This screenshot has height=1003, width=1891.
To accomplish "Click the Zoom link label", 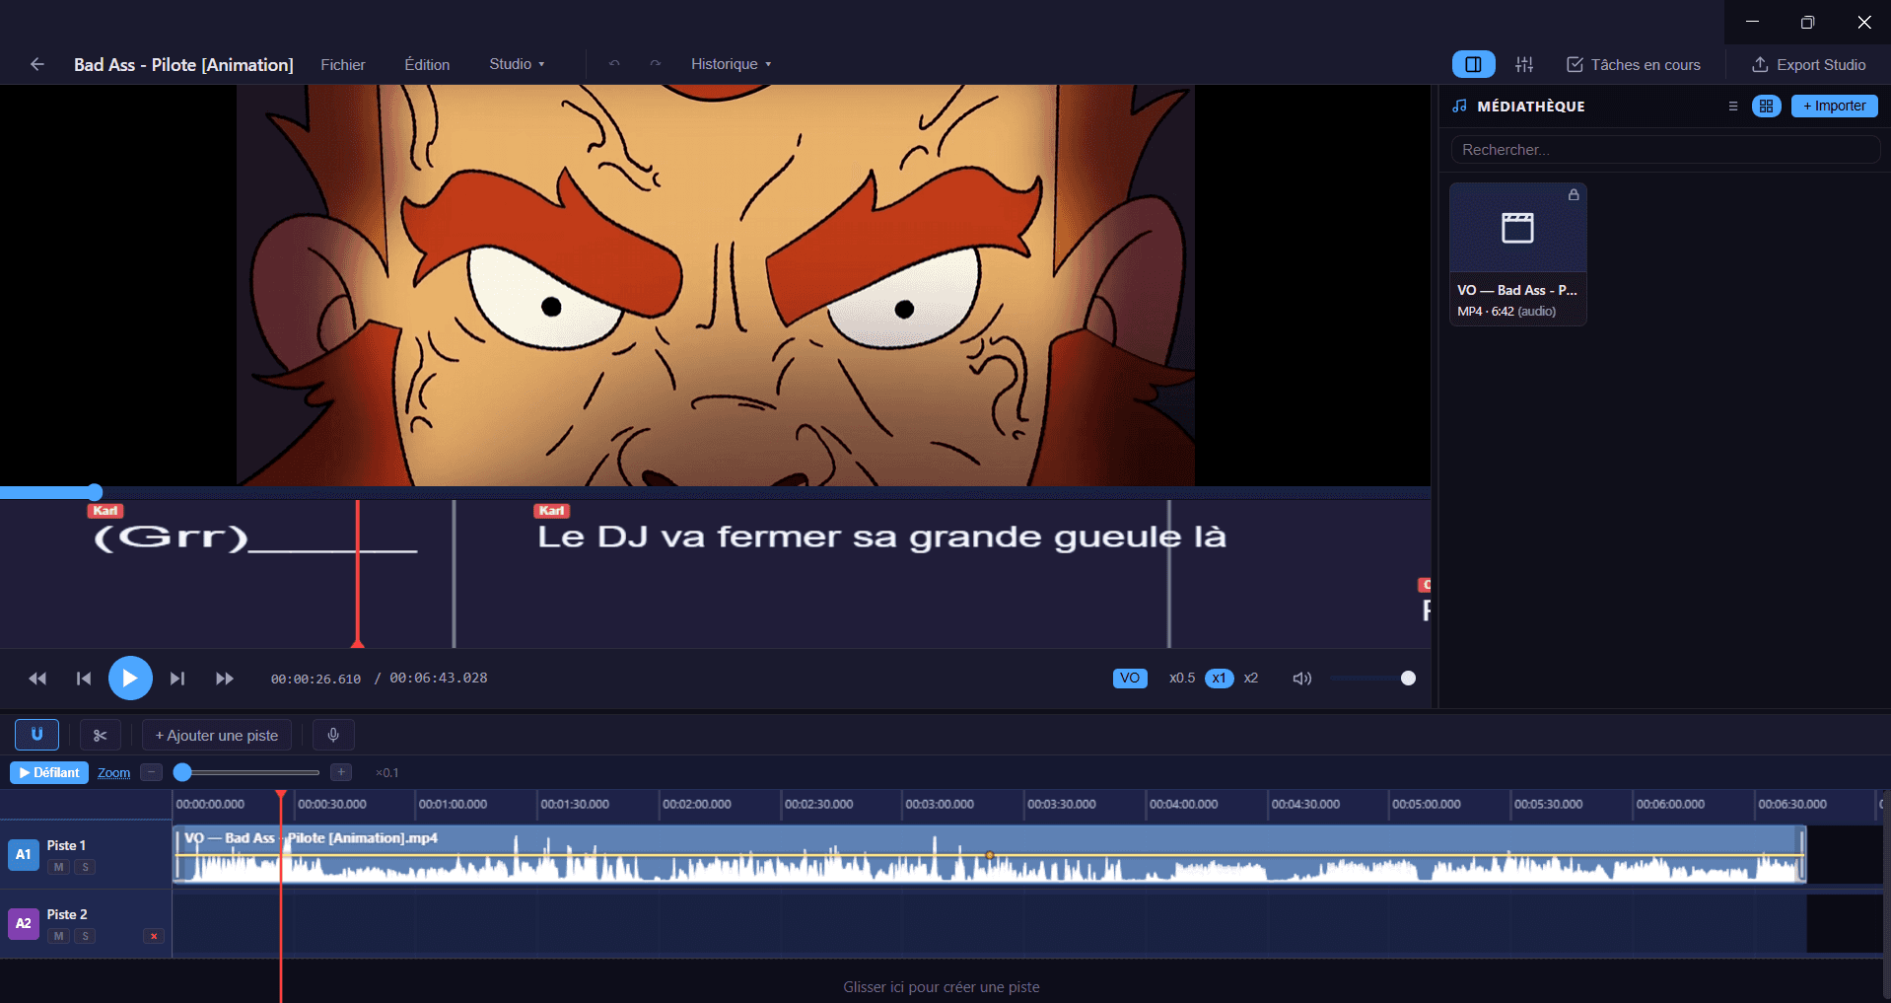I will pyautogui.click(x=114, y=772).
